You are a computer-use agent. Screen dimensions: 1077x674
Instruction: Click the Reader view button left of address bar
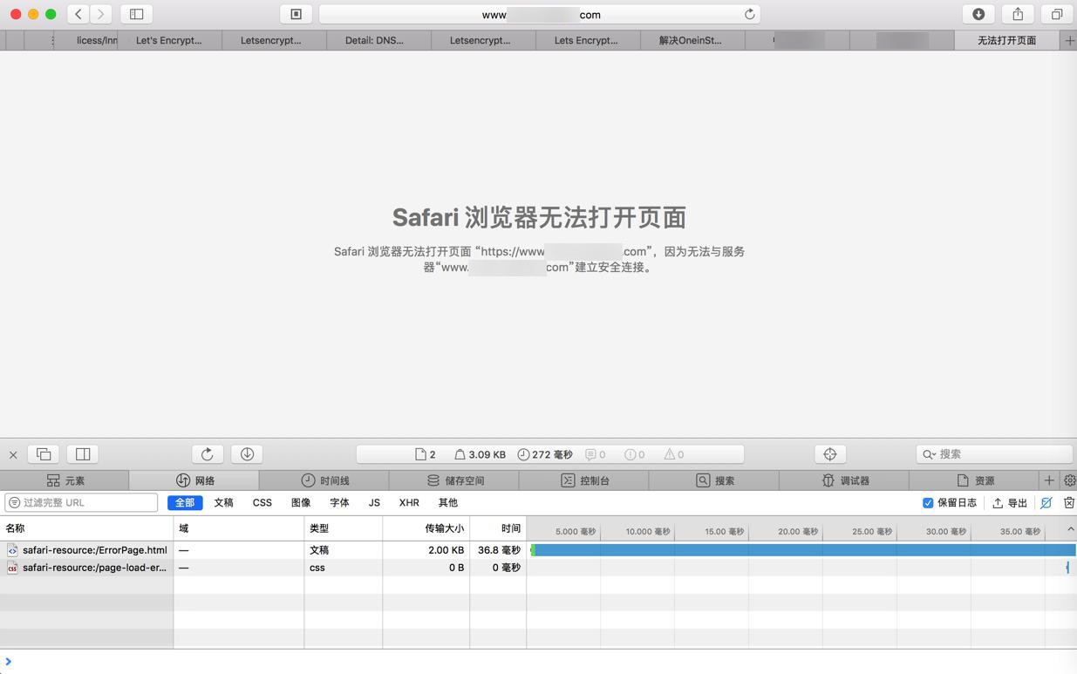click(296, 14)
